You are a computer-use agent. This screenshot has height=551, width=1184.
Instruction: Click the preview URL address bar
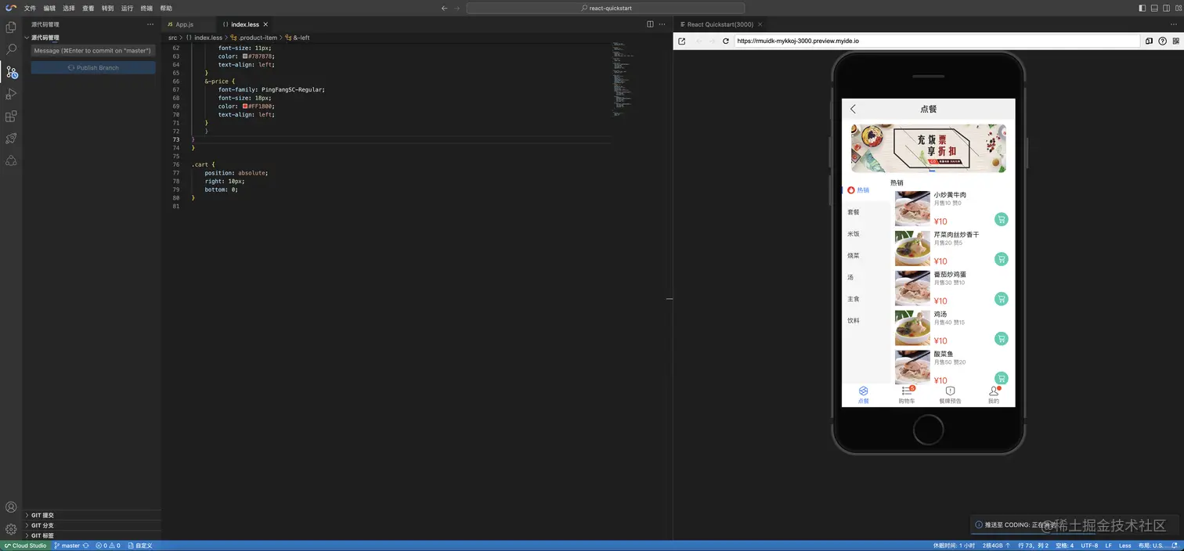937,41
